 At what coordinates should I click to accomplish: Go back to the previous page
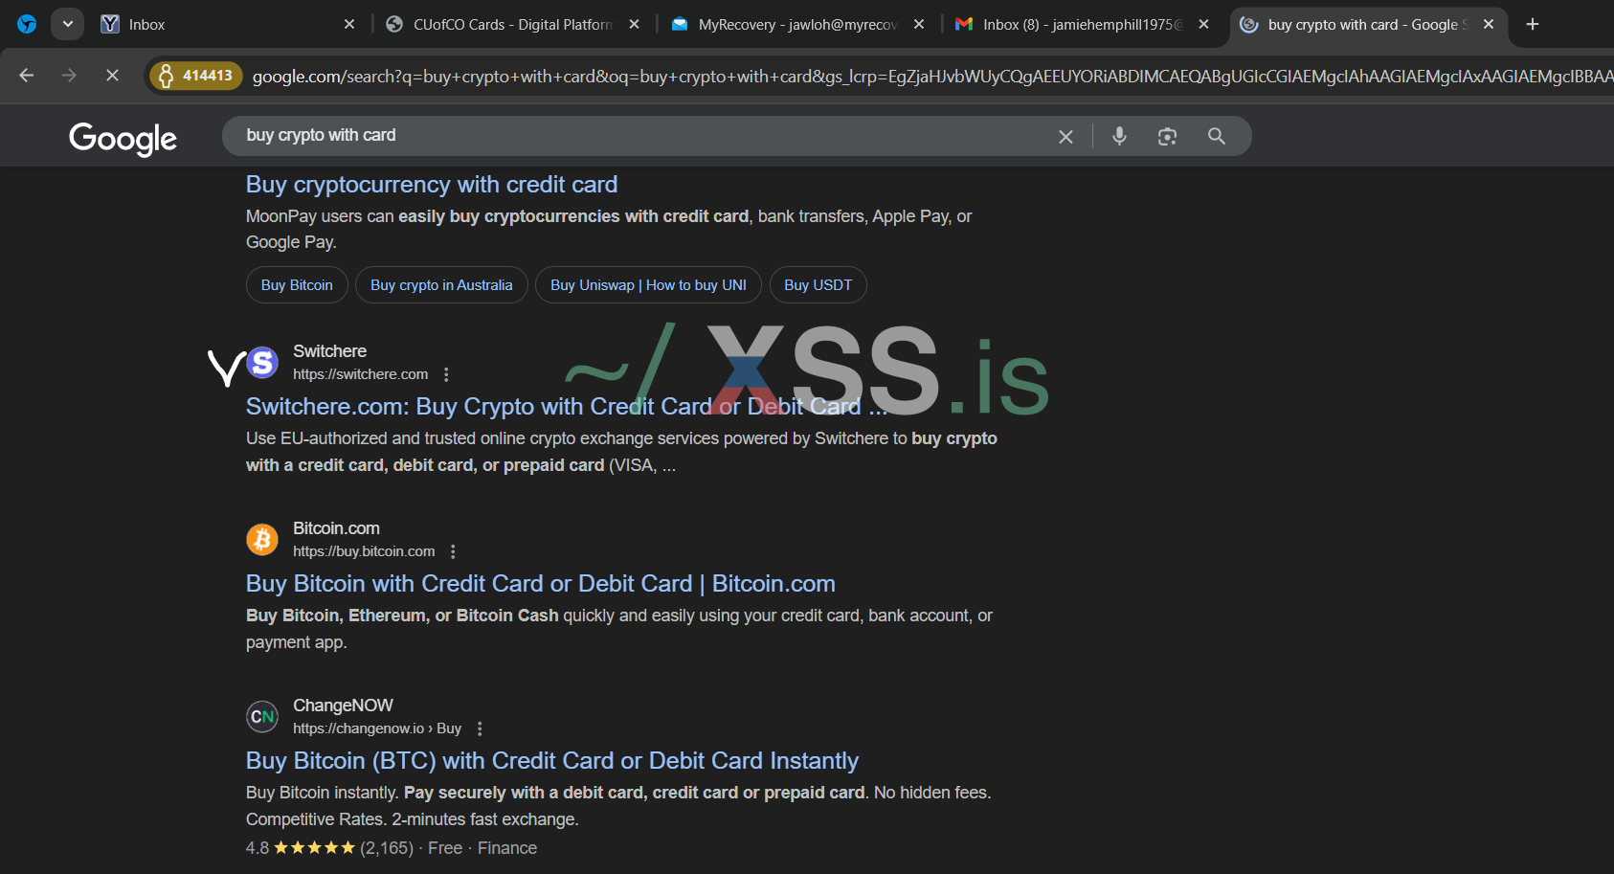(27, 75)
